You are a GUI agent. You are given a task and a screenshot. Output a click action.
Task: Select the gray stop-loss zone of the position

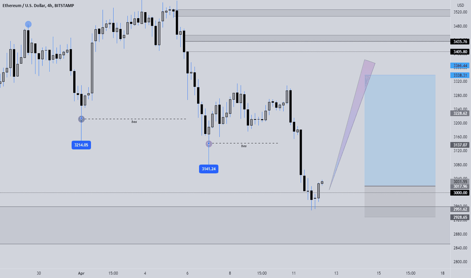coord(400,202)
